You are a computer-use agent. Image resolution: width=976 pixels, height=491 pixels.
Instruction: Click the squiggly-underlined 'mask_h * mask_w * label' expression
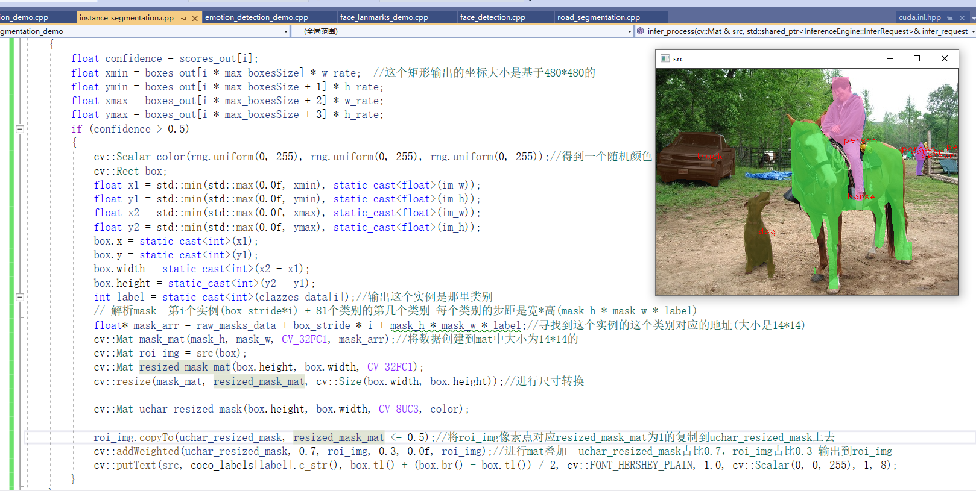click(x=455, y=325)
